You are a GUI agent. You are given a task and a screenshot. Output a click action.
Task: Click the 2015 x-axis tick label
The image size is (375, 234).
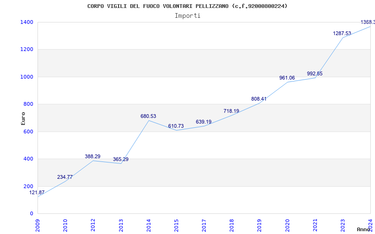pos(177,225)
